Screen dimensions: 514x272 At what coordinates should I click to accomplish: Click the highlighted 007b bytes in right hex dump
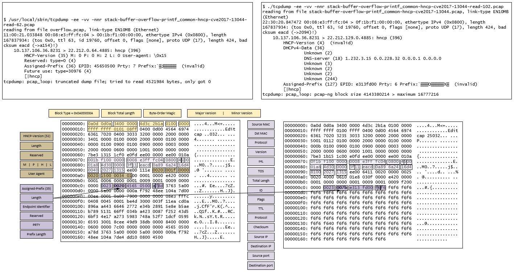coord(341,187)
